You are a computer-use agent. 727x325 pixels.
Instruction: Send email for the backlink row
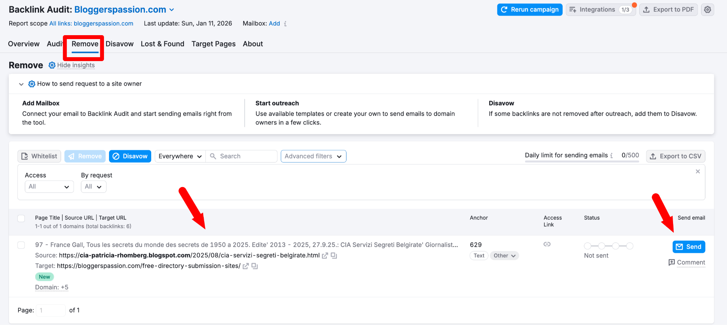[689, 247]
